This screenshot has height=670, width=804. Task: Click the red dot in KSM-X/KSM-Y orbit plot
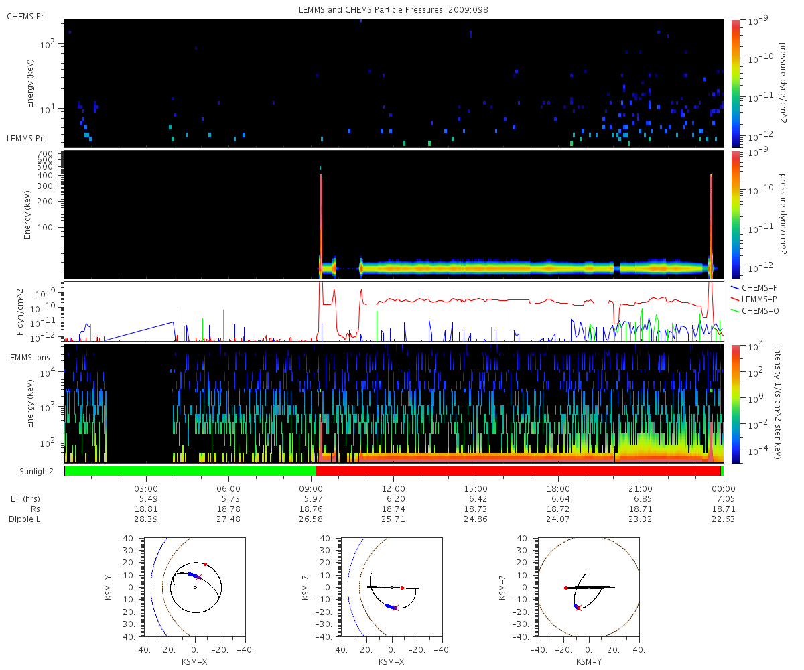(x=205, y=564)
